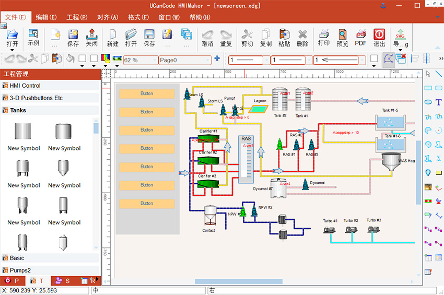The image size is (444, 295).
Task: Click the 新建 (new) document icon
Action: pyautogui.click(x=112, y=38)
